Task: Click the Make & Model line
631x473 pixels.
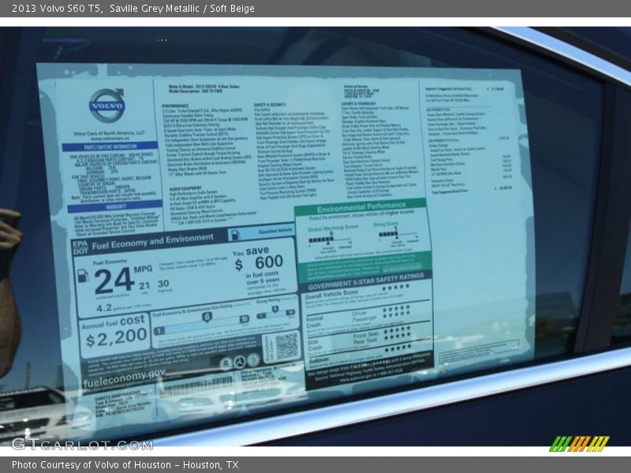Action: point(204,87)
